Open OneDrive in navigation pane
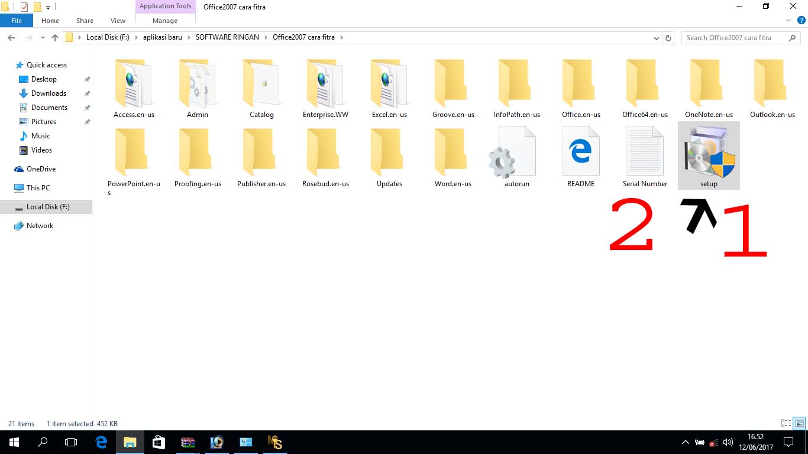Viewport: 808px width, 454px height. point(41,169)
